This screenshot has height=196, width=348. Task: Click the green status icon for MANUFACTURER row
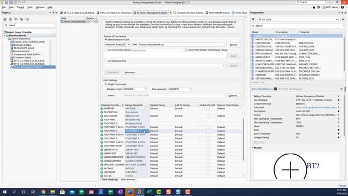[102, 161]
